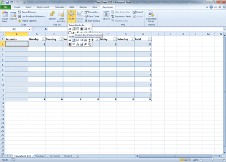
Task: Insert a Check Box form control
Action: pyautogui.click(x=78, y=29)
